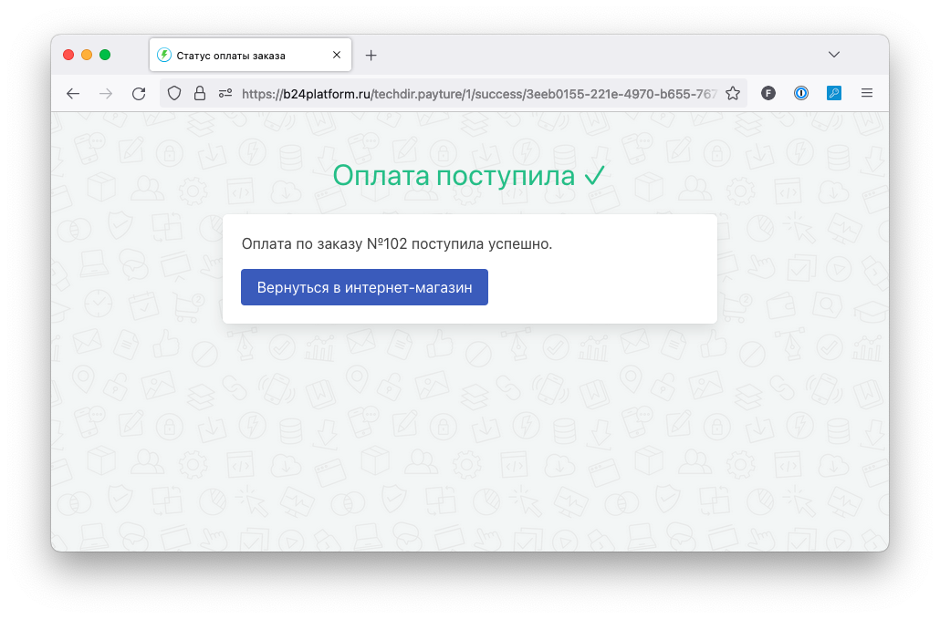The height and width of the screenshot is (619, 940).
Task: Open the hamburger application menu
Action: tap(867, 93)
